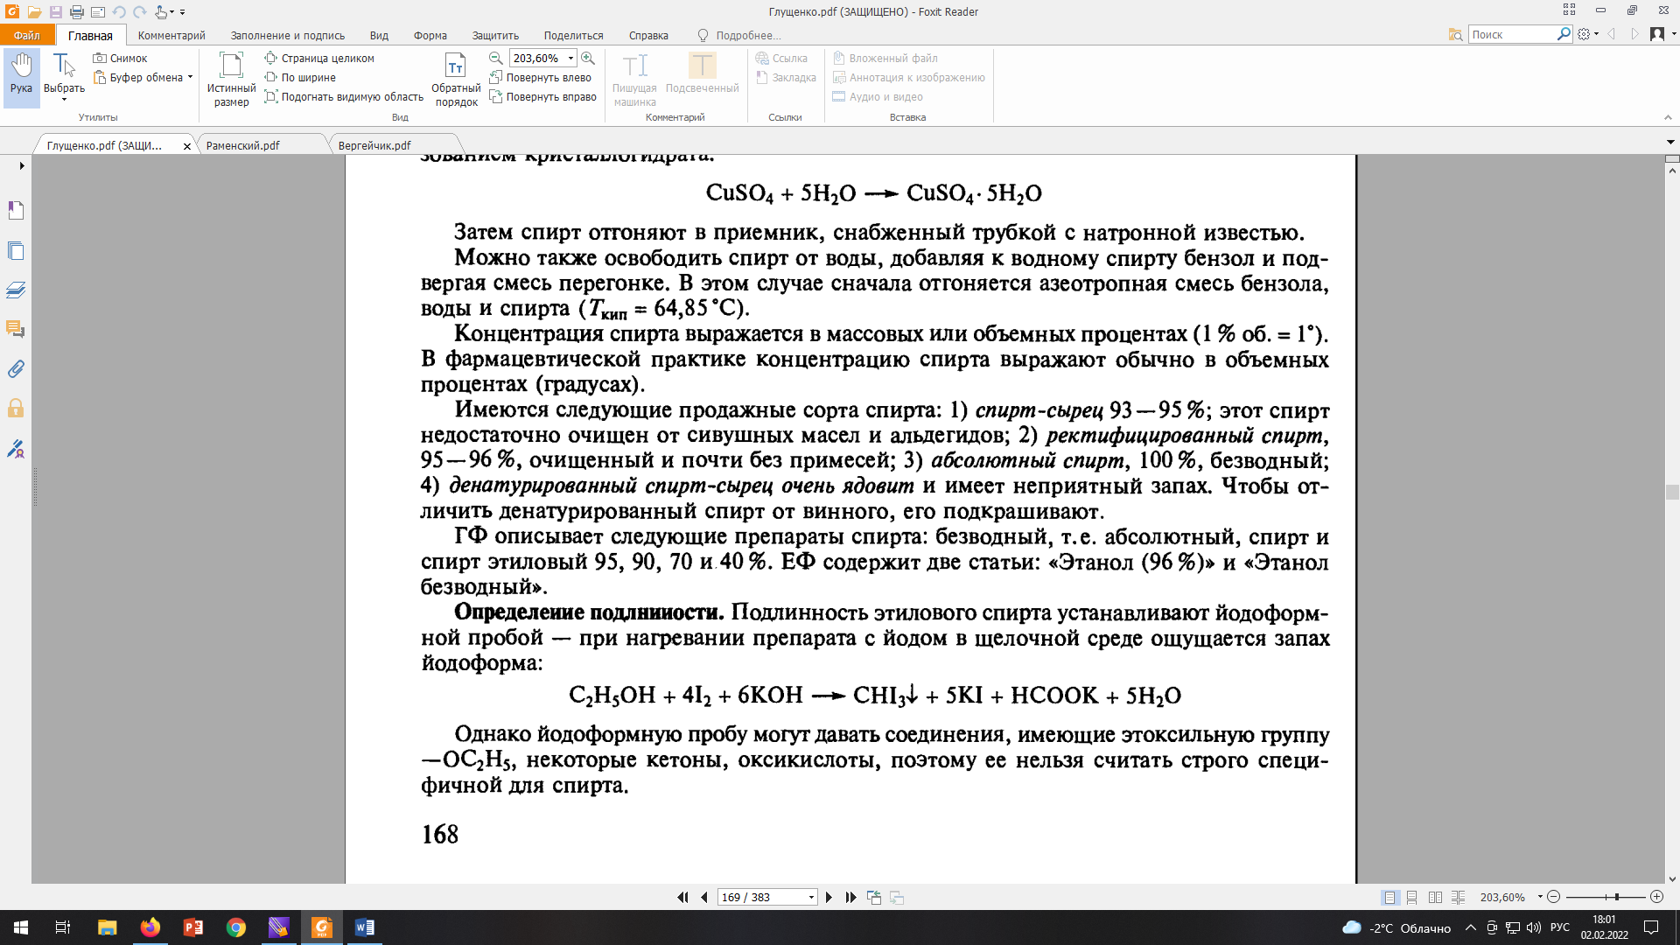Customize quick access toolbar arrow
Viewport: 1680px width, 945px height.
pyautogui.click(x=183, y=12)
